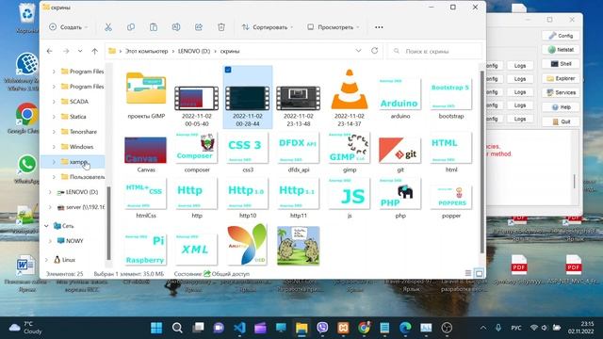Click LENOVO (D:) in address breadcrumb
Image resolution: width=603 pixels, height=339 pixels.
point(194,51)
